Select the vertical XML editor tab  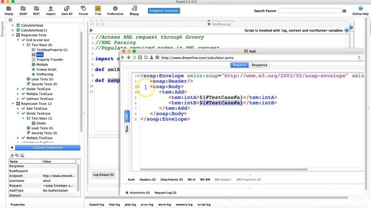[127, 116]
